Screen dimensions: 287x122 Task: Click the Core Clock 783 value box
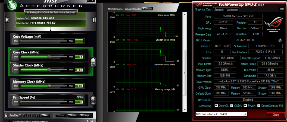(x=79, y=57)
